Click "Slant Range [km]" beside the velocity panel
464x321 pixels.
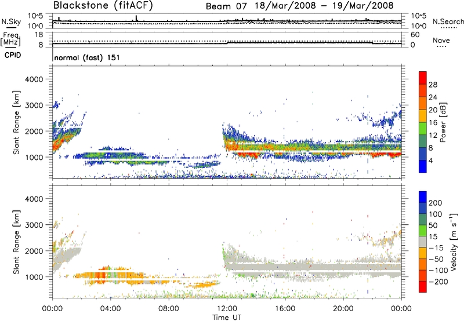tap(16, 242)
